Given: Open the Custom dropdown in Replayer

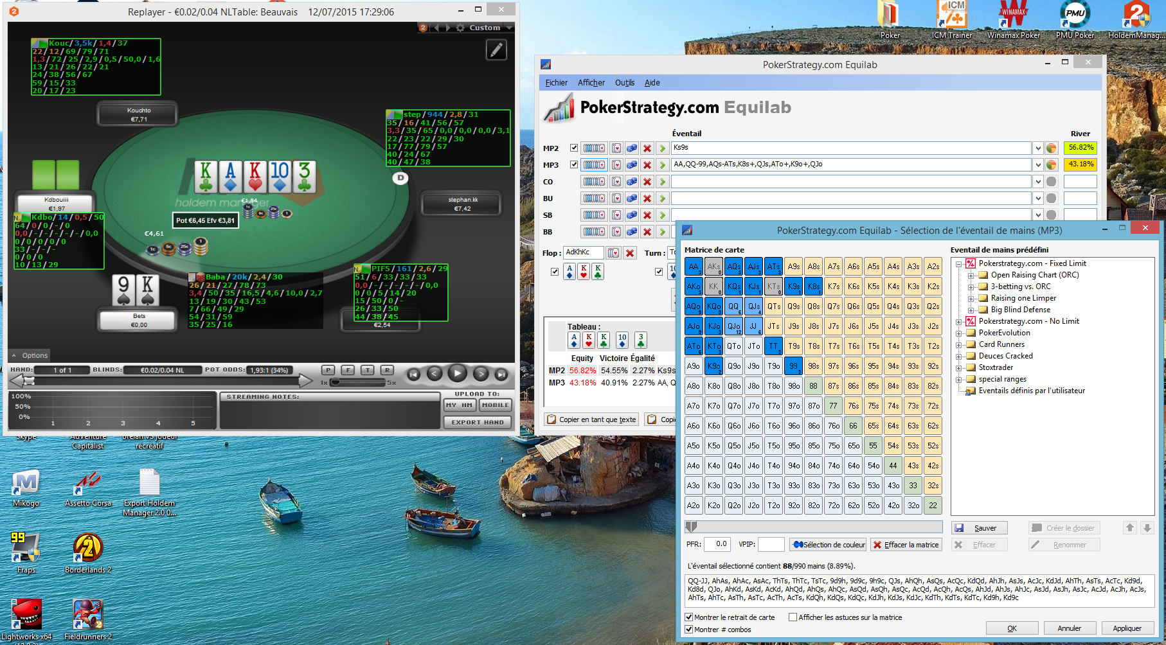Looking at the screenshot, I should 491,28.
